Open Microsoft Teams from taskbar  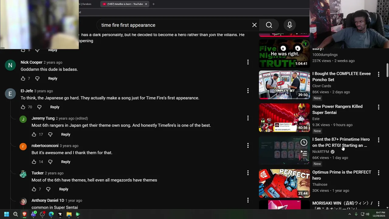[x=33, y=214]
